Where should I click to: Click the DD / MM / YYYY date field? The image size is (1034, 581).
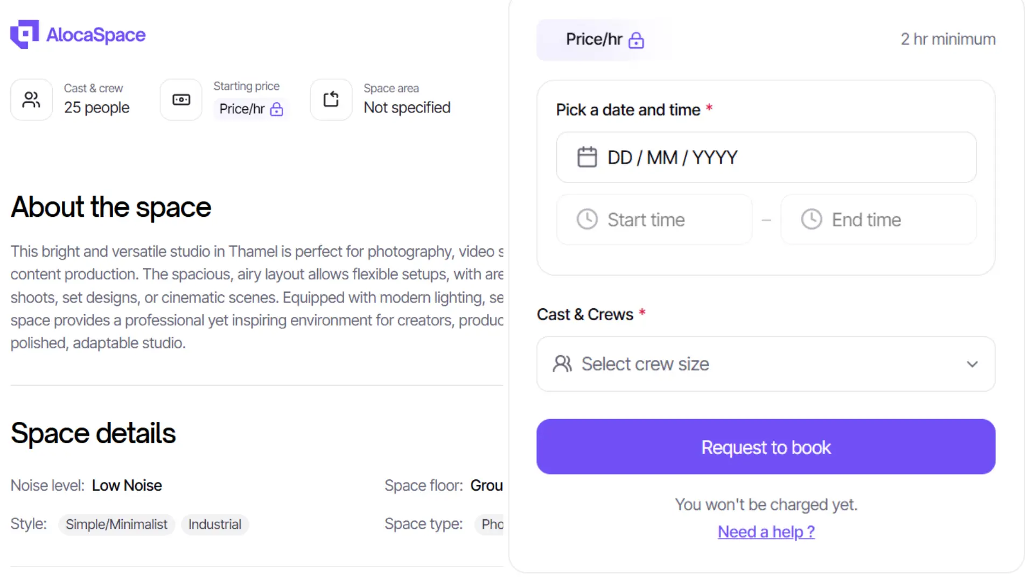[x=766, y=157]
